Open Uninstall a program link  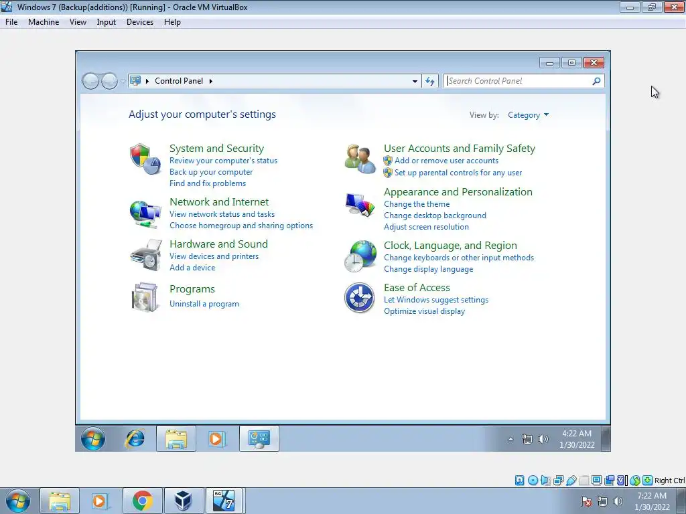coord(204,304)
